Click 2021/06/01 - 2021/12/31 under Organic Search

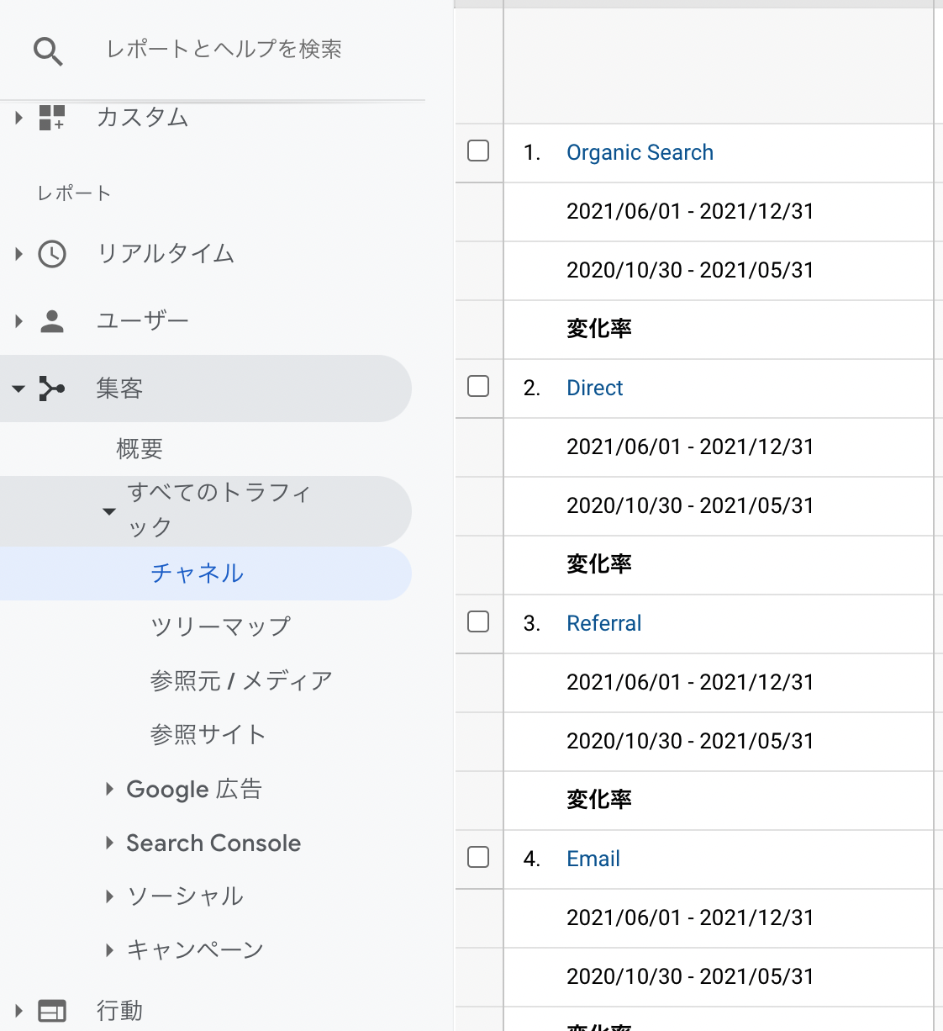[690, 211]
